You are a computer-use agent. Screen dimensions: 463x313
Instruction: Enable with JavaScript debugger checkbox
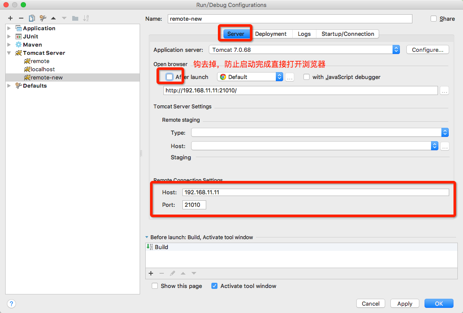pos(307,77)
